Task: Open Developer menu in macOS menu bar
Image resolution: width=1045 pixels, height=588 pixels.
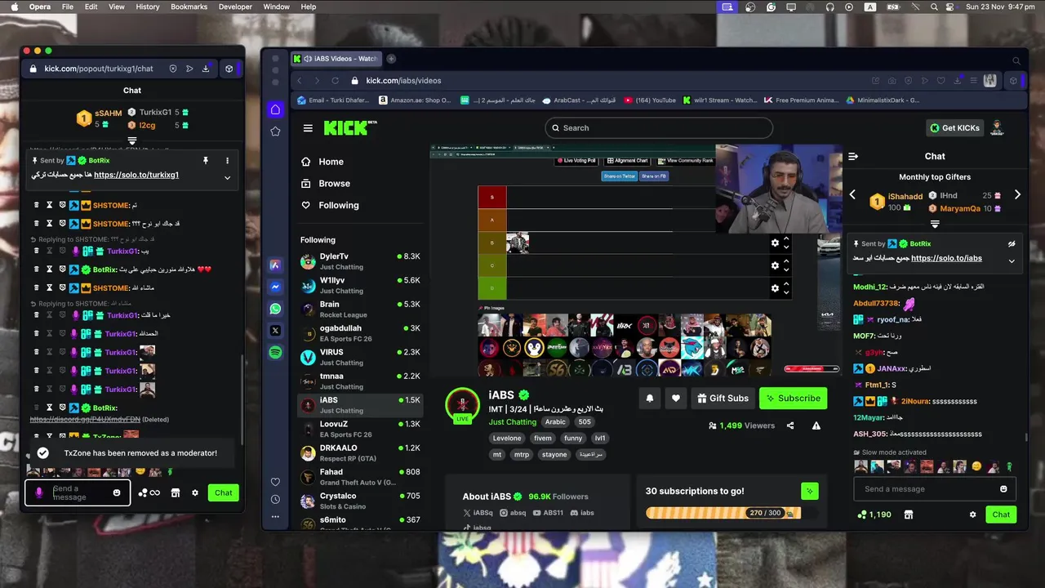Action: (235, 7)
